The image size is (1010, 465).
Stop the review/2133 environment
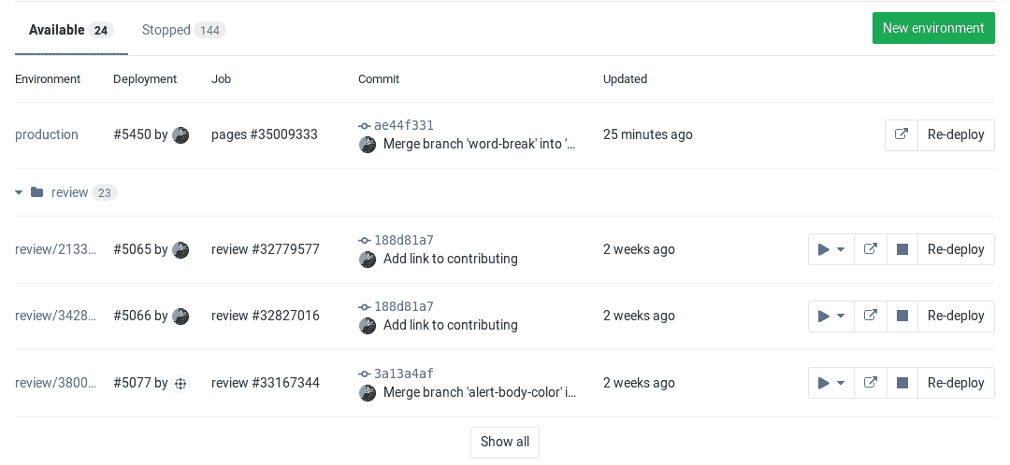902,249
